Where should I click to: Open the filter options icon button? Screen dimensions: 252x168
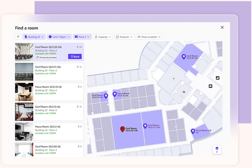18,37
